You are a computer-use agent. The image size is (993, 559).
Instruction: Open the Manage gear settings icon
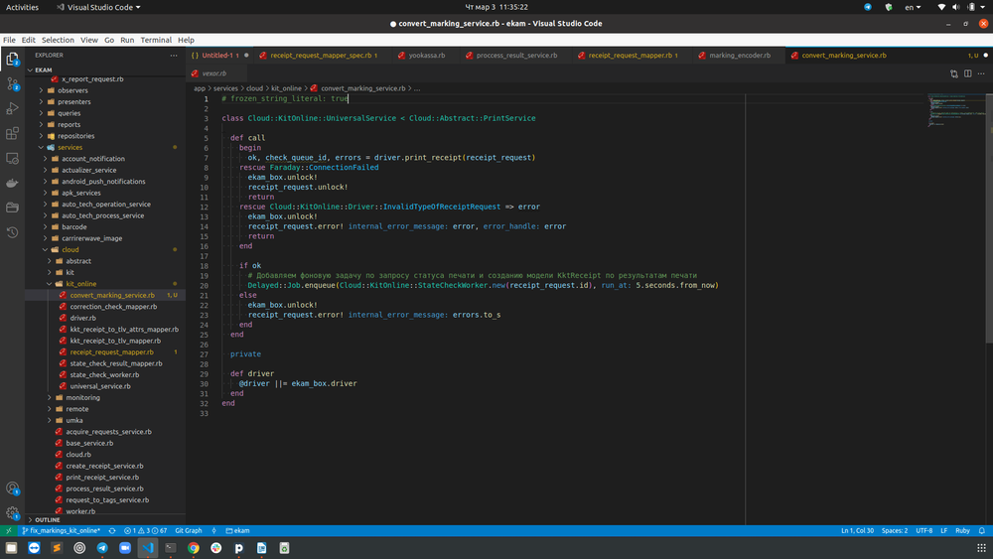[13, 513]
